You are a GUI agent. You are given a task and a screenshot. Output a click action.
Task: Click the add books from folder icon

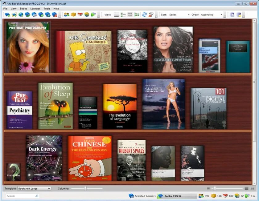coord(14,15)
